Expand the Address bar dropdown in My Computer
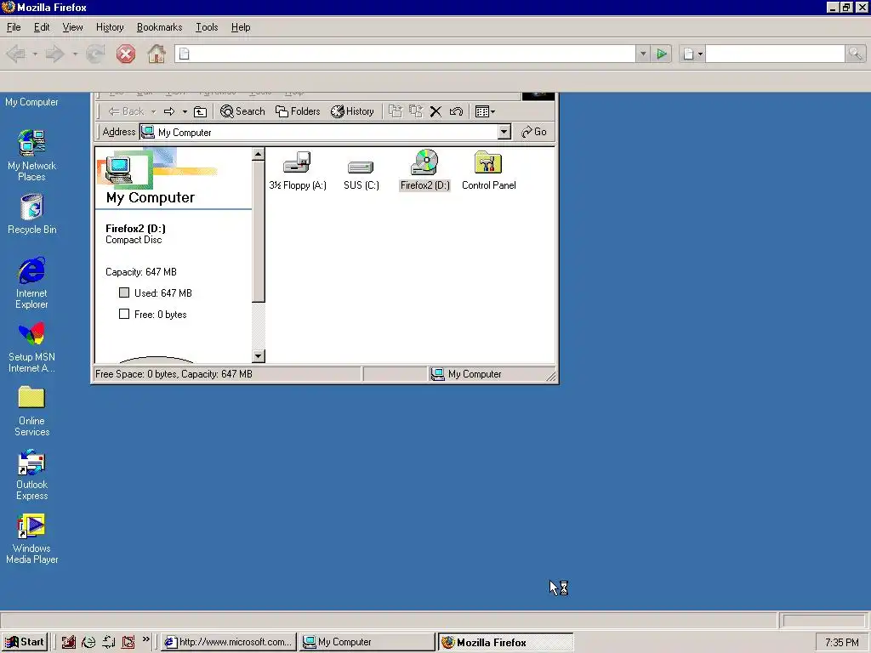The height and width of the screenshot is (653, 871). click(x=504, y=132)
